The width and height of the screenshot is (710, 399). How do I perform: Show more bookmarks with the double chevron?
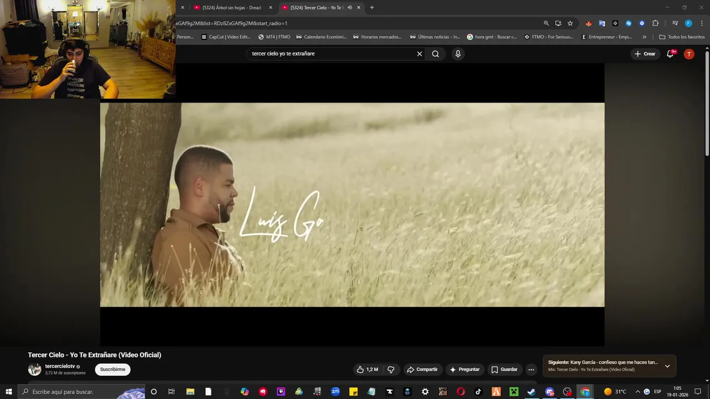644,37
